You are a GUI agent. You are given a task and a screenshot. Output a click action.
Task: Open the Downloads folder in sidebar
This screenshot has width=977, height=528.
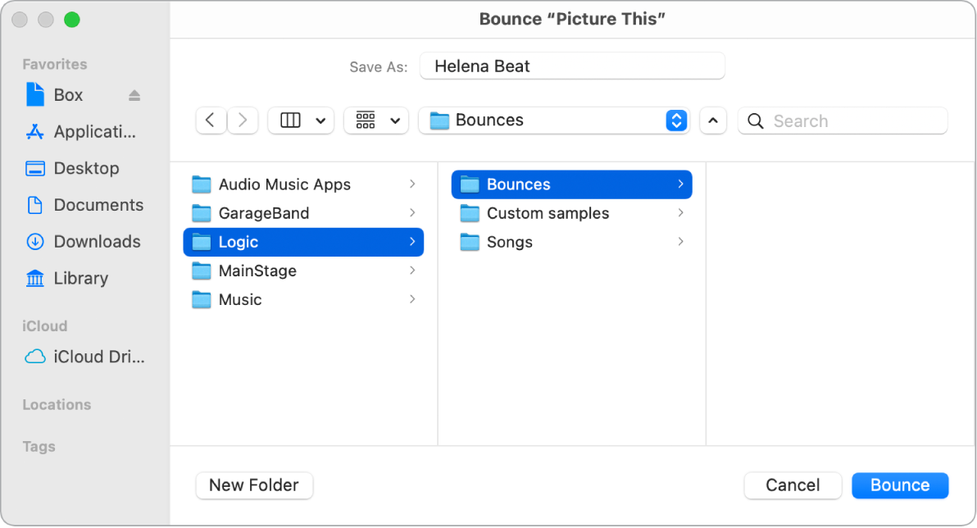(x=90, y=241)
